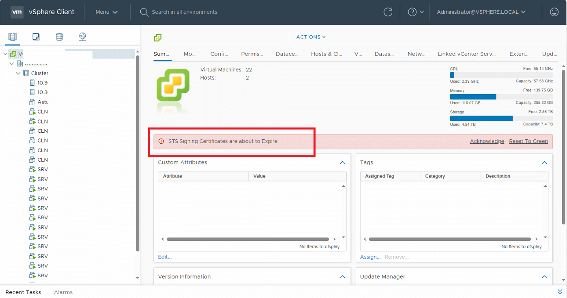Sort by the Description column header
This screenshot has height=298, width=567.
point(514,176)
